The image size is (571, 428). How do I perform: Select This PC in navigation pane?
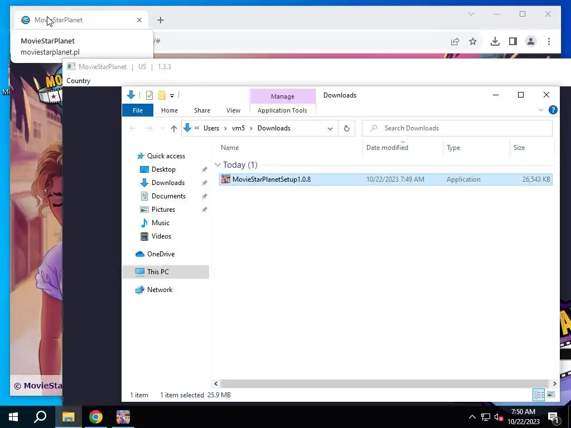(x=158, y=272)
